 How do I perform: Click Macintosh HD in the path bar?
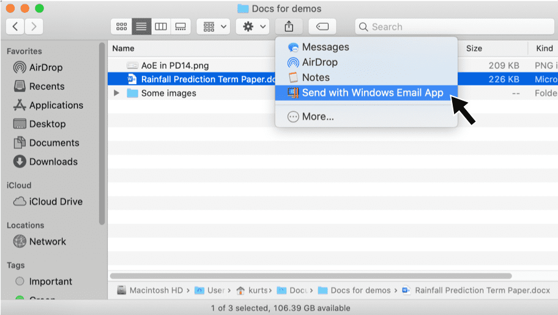(x=150, y=291)
